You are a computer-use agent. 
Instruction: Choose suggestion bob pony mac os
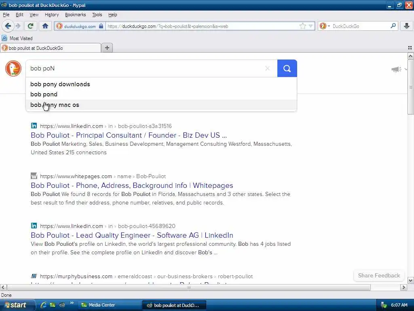[x=161, y=105]
